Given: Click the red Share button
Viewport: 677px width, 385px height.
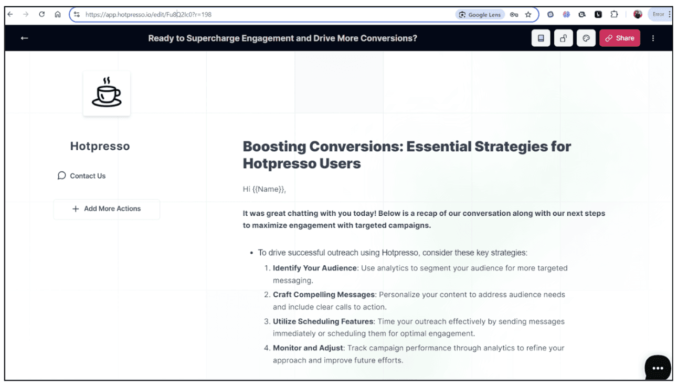Looking at the screenshot, I should click(x=620, y=38).
